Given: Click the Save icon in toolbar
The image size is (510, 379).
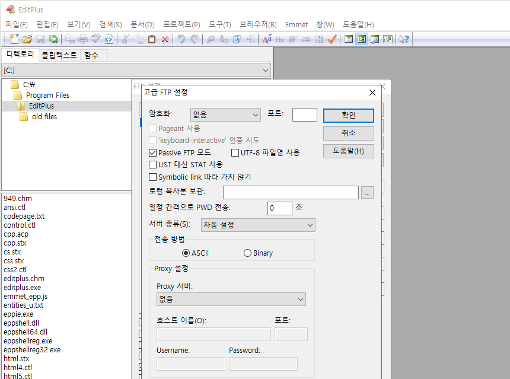Looking at the screenshot, I should [x=40, y=39].
